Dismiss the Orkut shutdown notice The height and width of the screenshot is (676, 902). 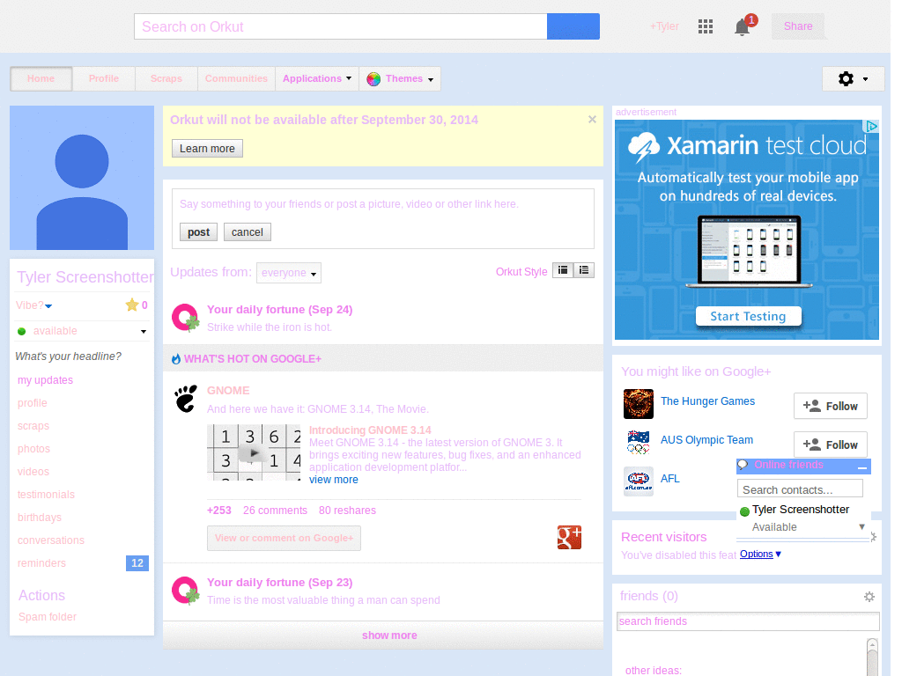pyautogui.click(x=592, y=120)
